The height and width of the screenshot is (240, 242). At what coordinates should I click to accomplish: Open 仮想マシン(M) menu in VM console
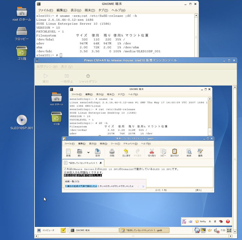47,67
